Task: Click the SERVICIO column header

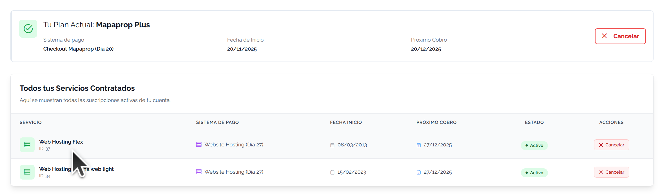Action: pos(31,123)
